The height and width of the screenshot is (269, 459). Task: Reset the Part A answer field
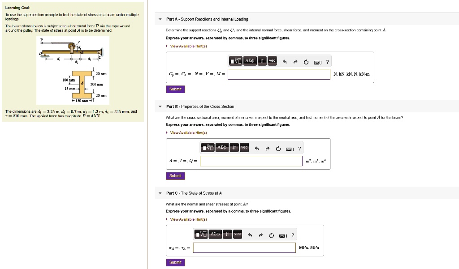(306, 61)
